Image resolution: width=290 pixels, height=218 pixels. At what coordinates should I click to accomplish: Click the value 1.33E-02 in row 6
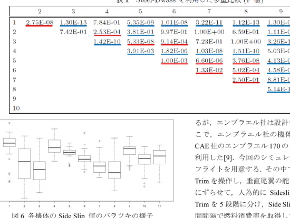pyautogui.click(x=209, y=70)
